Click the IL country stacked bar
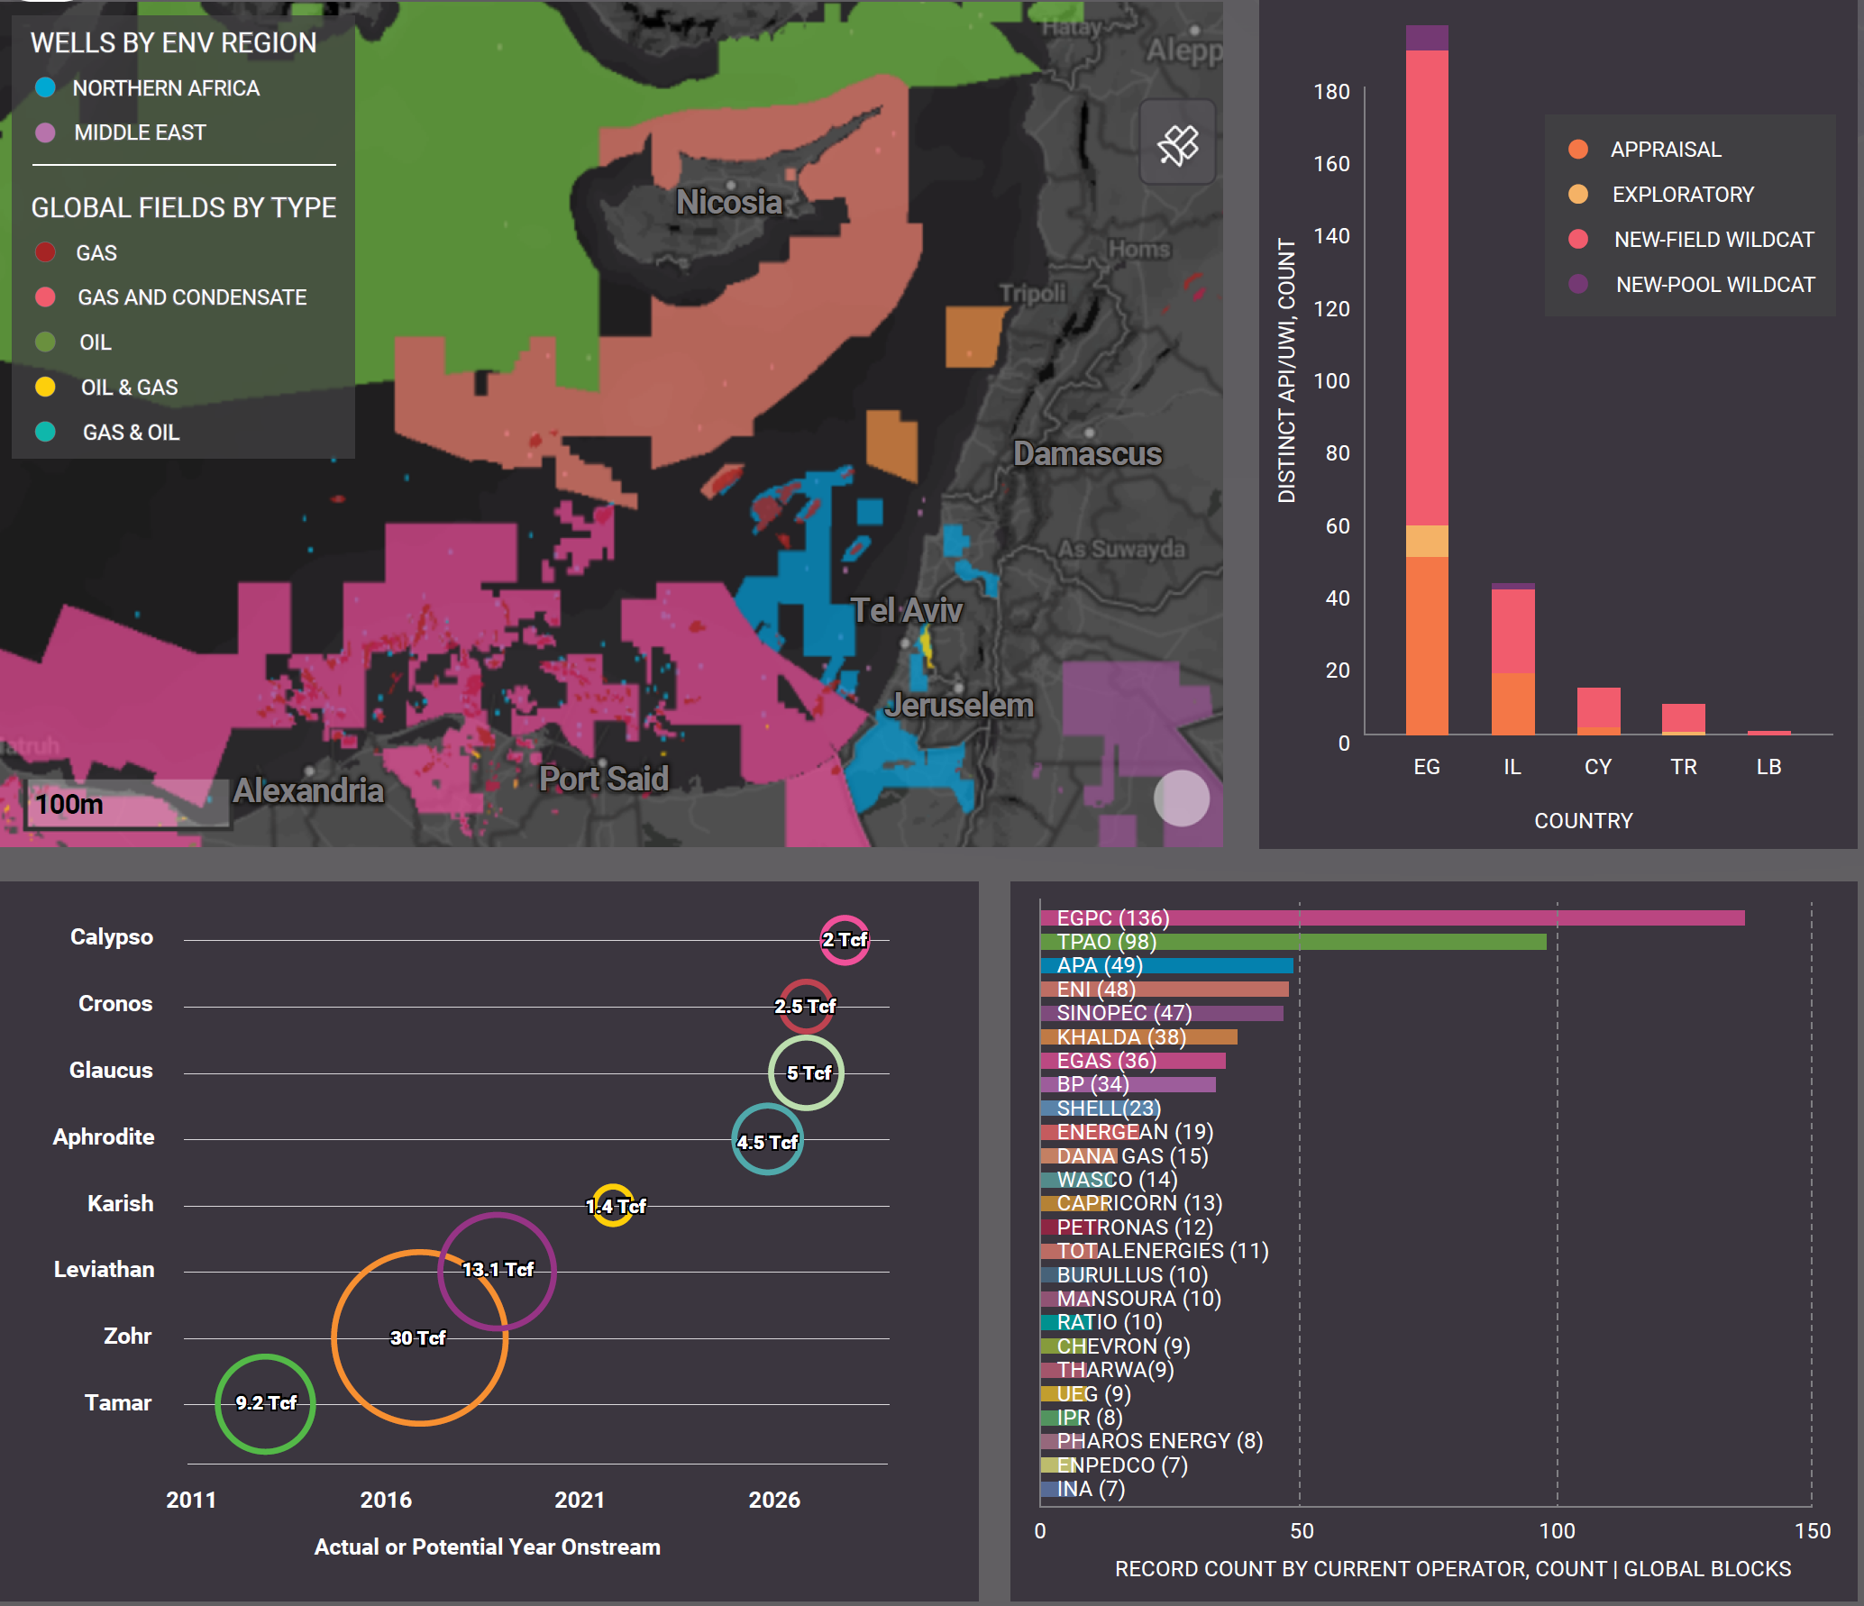The width and height of the screenshot is (1864, 1606). point(1512,658)
